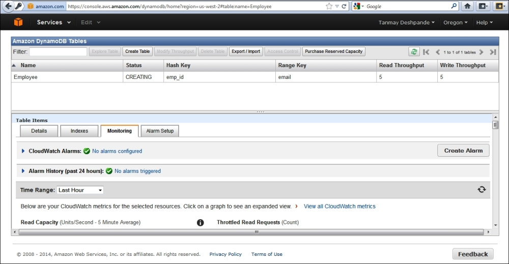Select the Monitoring tab

[120, 131]
